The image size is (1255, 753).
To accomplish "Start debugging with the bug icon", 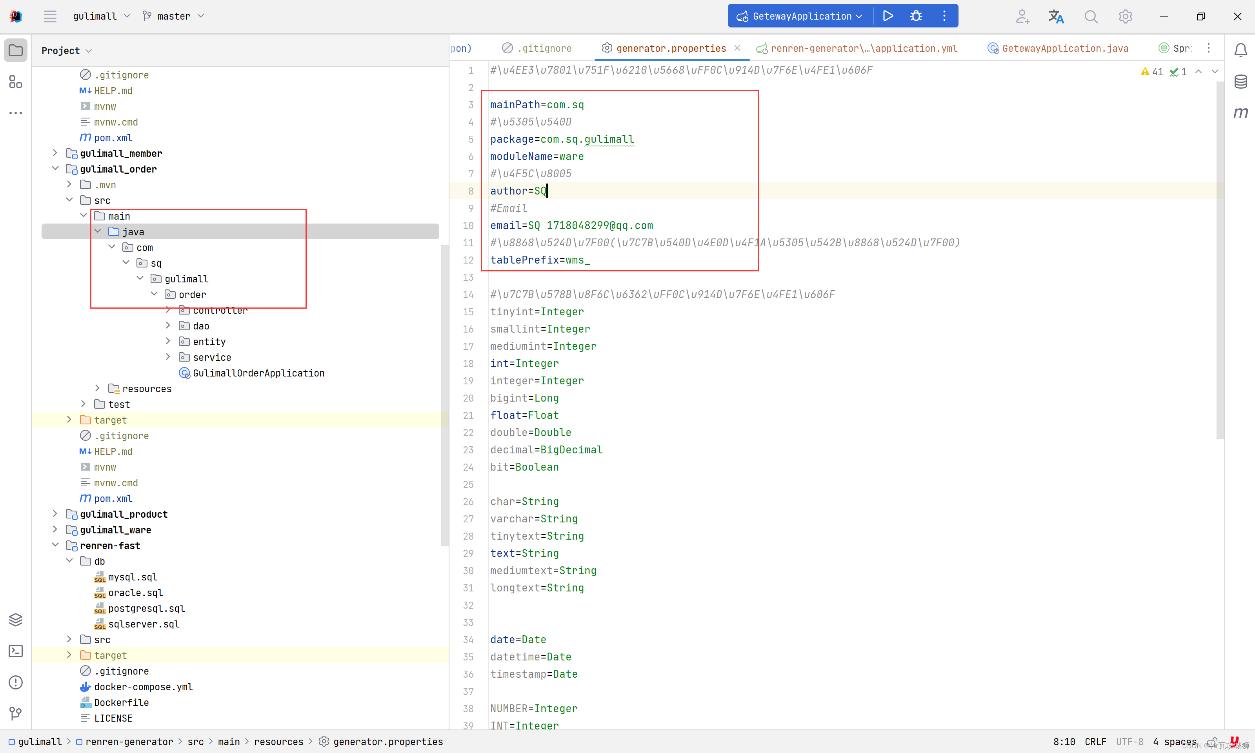I will tap(916, 16).
